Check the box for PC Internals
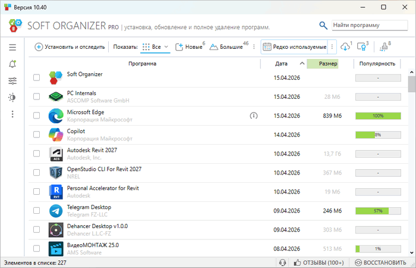This screenshot has width=416, height=268. (x=37, y=96)
